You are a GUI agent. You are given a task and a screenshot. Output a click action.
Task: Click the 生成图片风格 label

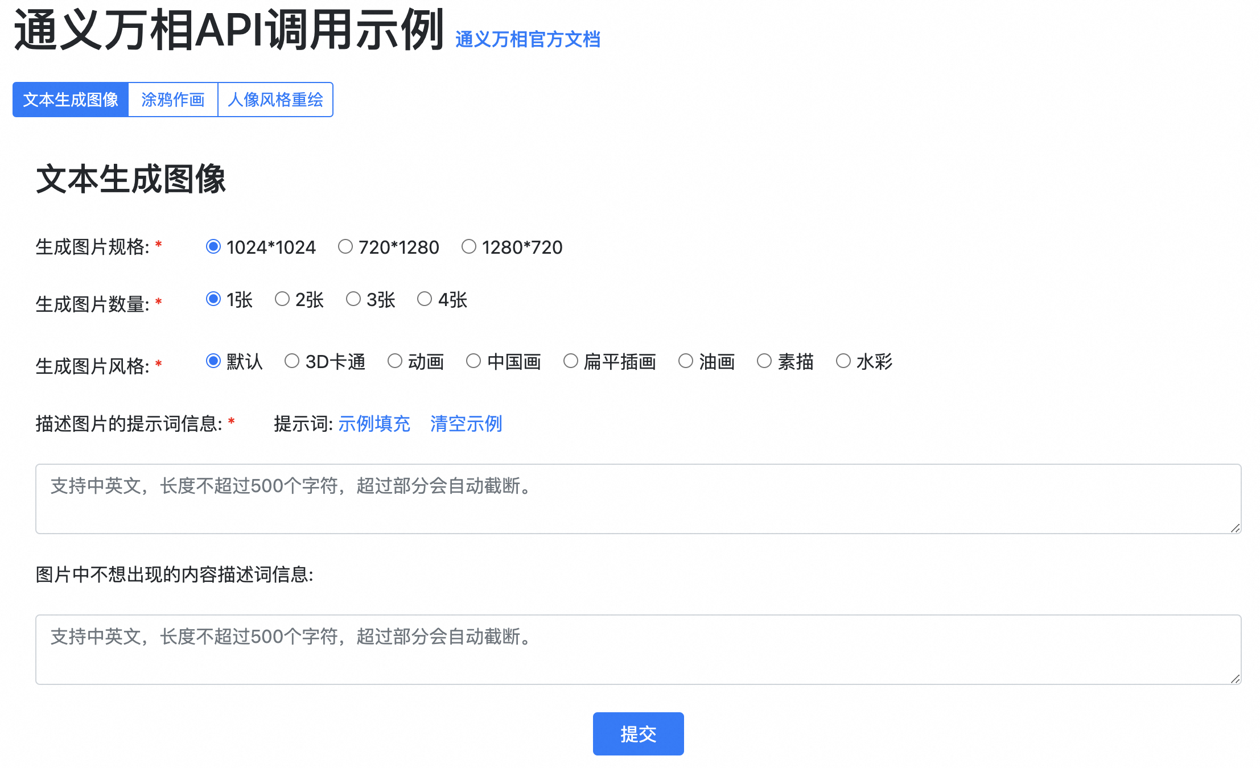pyautogui.click(x=92, y=366)
